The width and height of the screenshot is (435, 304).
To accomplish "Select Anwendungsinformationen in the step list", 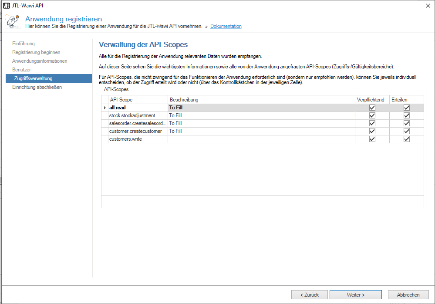I will 40,61.
